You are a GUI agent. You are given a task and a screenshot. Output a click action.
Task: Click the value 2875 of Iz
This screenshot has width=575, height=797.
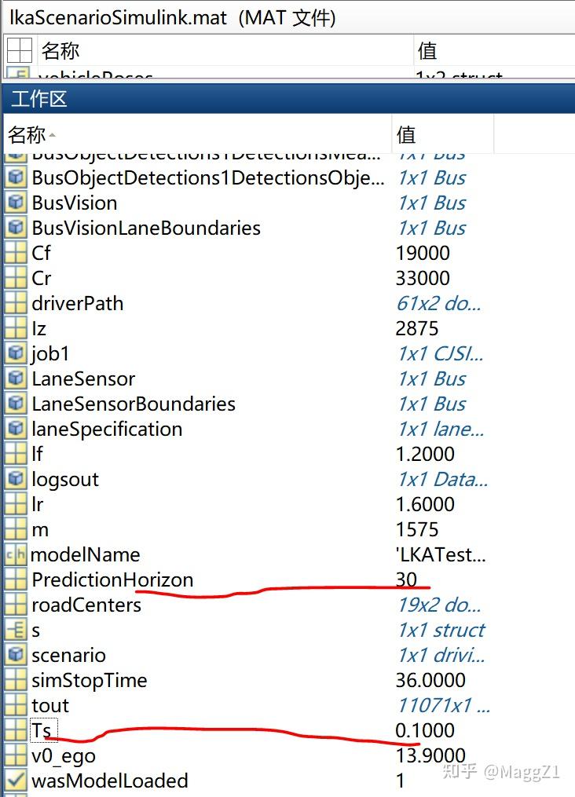click(x=417, y=328)
